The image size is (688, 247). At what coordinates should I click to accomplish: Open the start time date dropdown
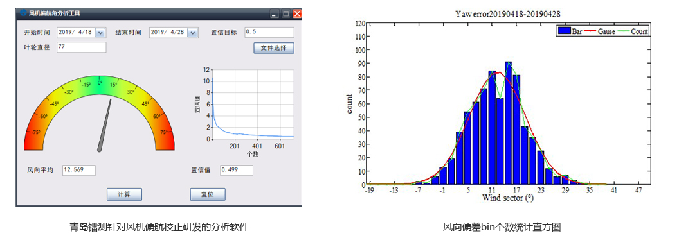pos(100,33)
